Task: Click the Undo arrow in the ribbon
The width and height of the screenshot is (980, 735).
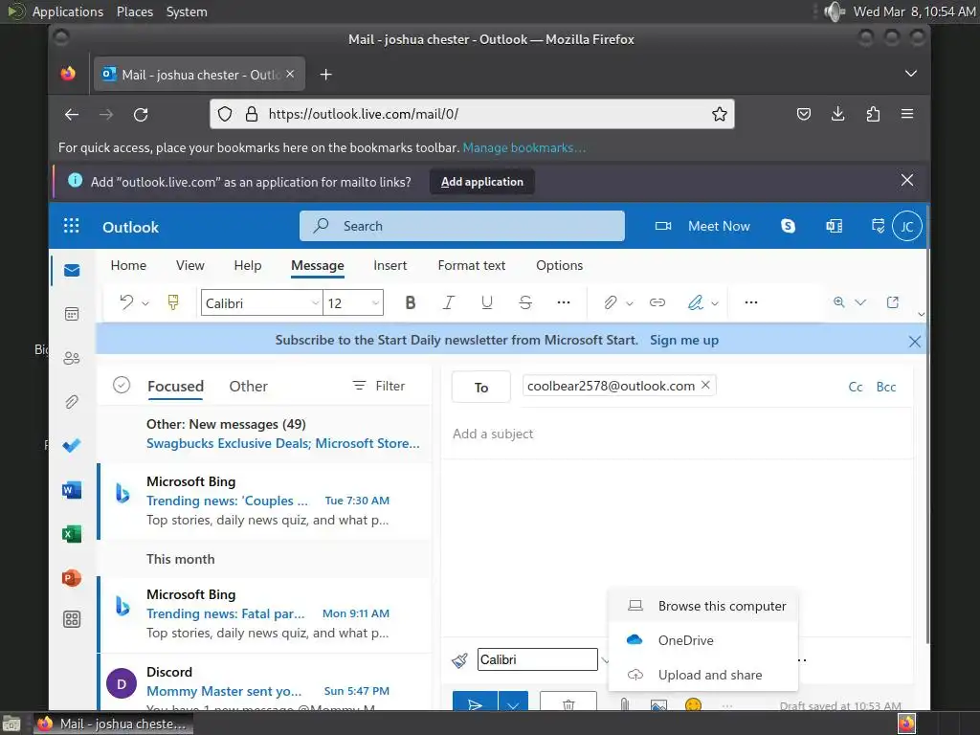Action: coord(127,302)
